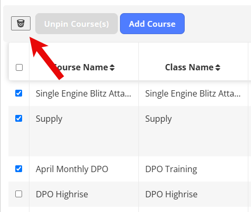Toggle the select-all header checkbox
The image size is (251, 212).
tap(19, 67)
